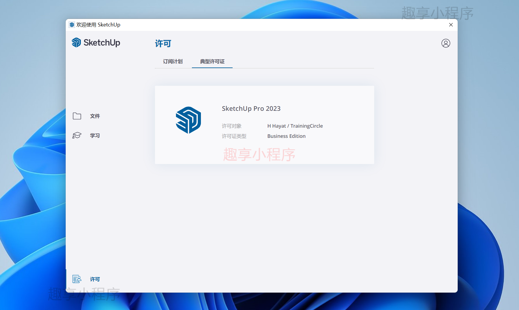This screenshot has height=310, width=519.
Task: Select the 许可 sidebar entry
Action: [x=95, y=279]
